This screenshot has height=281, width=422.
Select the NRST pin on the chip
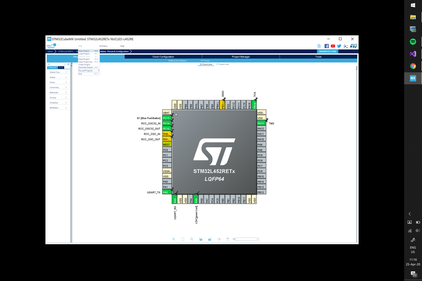tap(167, 145)
